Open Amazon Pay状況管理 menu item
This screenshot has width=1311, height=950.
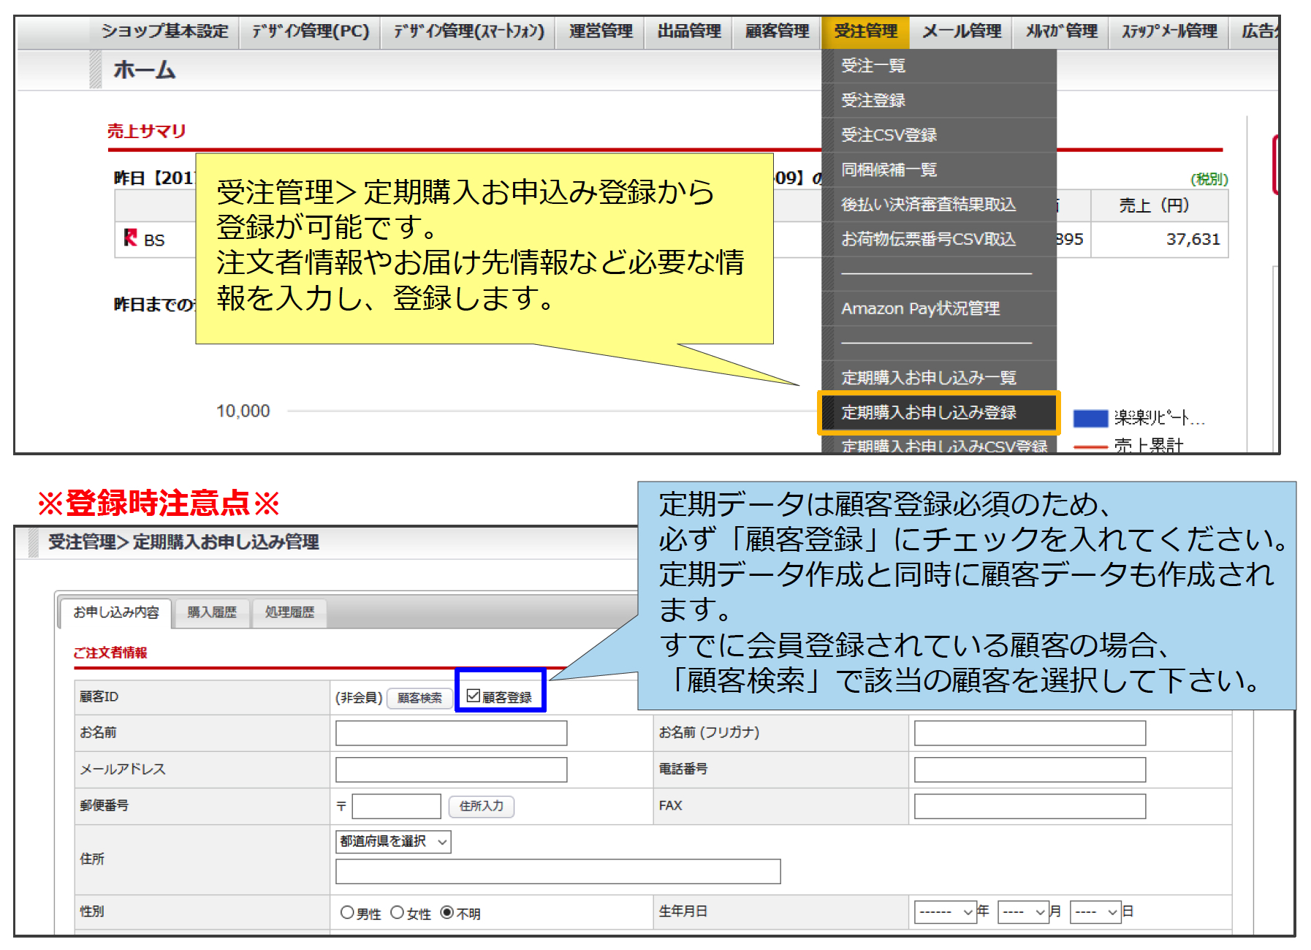coord(920,308)
